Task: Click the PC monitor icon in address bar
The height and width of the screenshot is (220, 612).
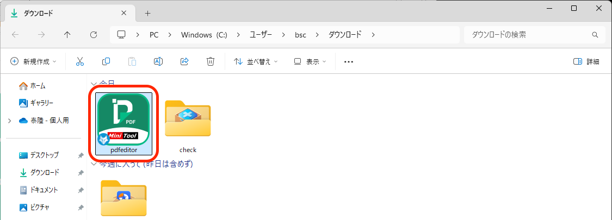Action: tap(121, 35)
